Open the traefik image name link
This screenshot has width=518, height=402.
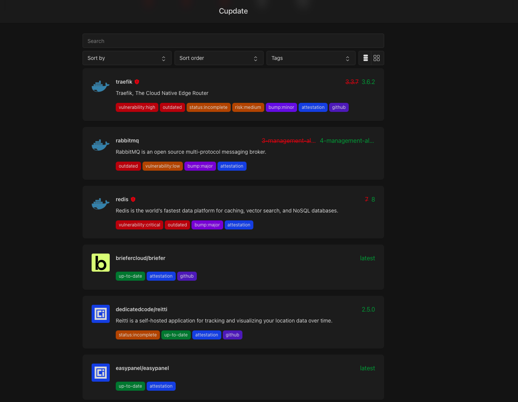pyautogui.click(x=124, y=82)
